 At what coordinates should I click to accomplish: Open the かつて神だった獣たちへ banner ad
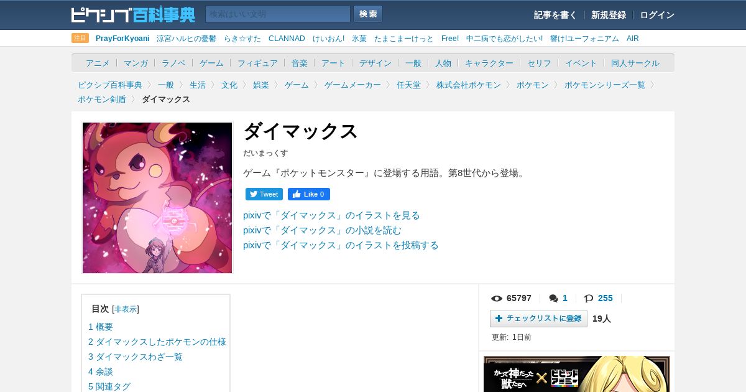(577, 374)
